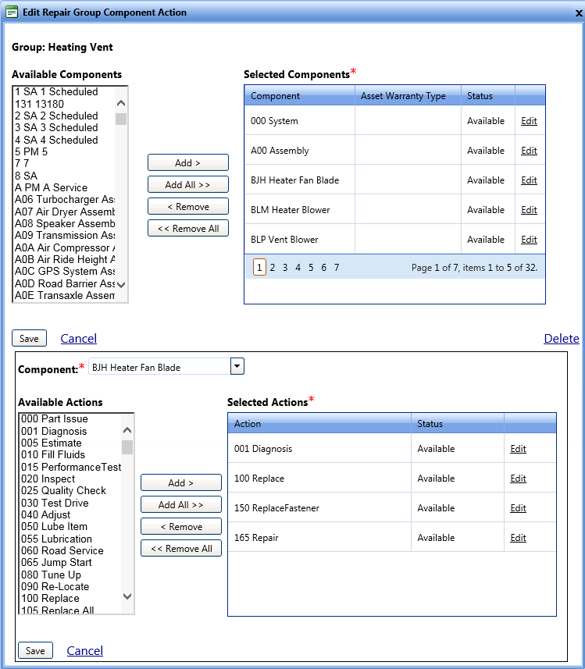Select 'A PM A Service' in Available Components

click(51, 187)
